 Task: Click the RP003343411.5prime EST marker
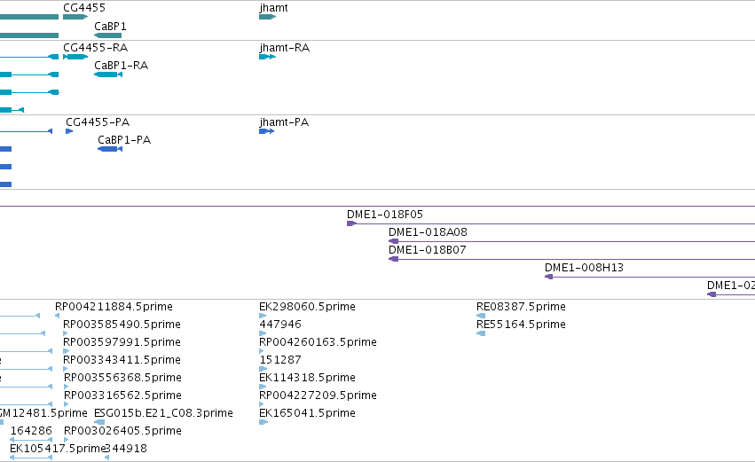point(66,369)
